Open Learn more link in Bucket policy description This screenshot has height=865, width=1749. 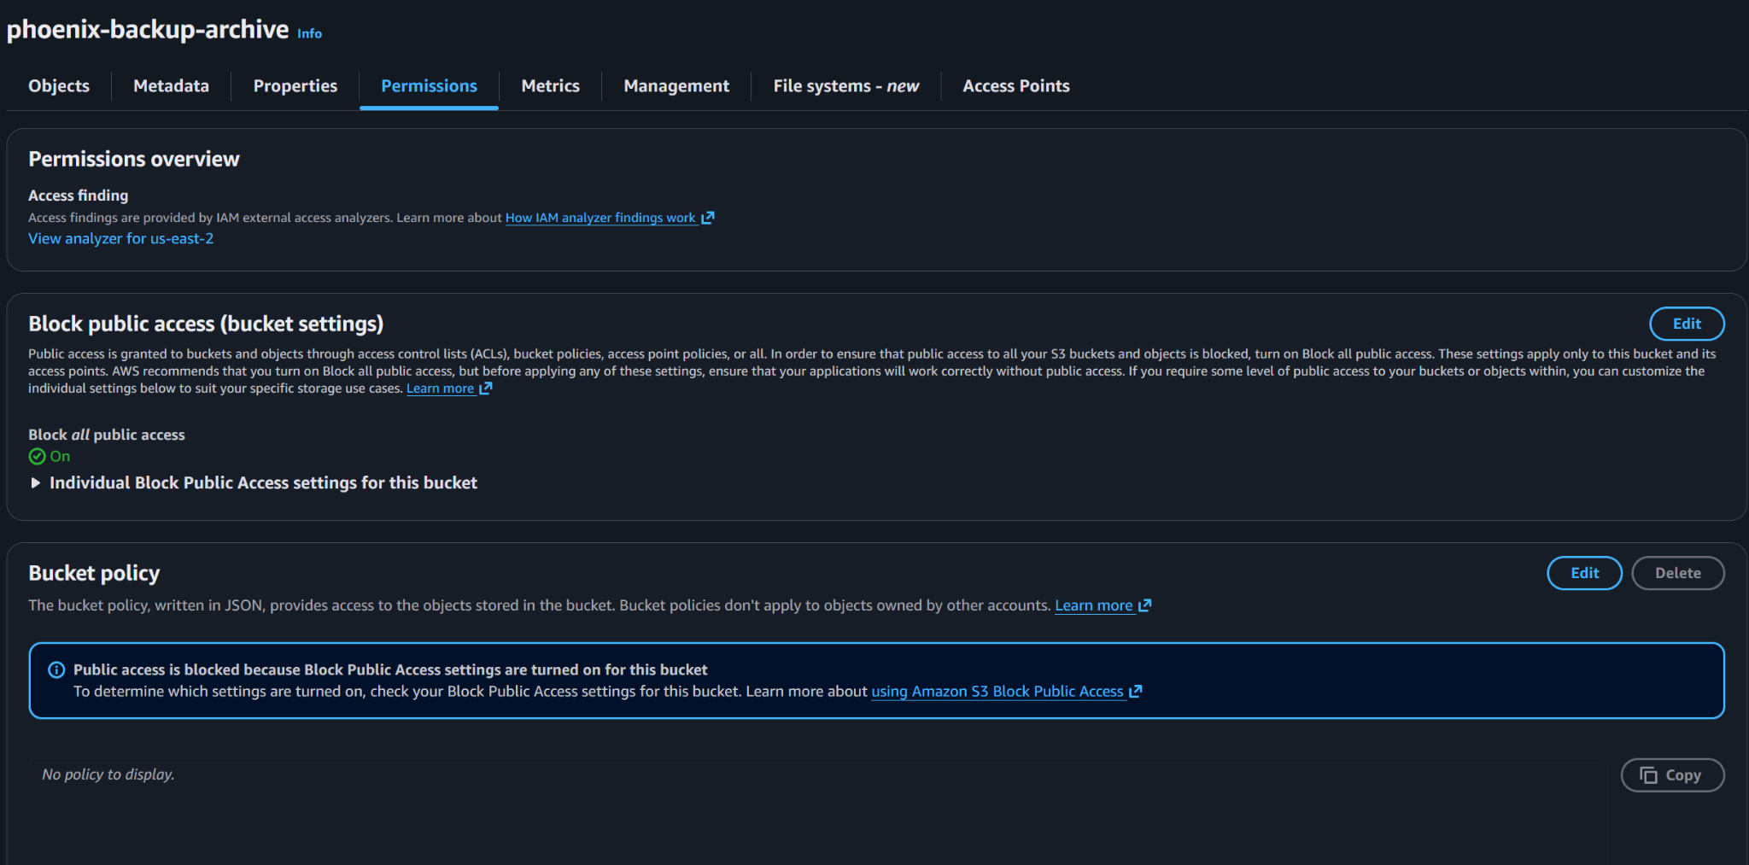[1094, 605]
